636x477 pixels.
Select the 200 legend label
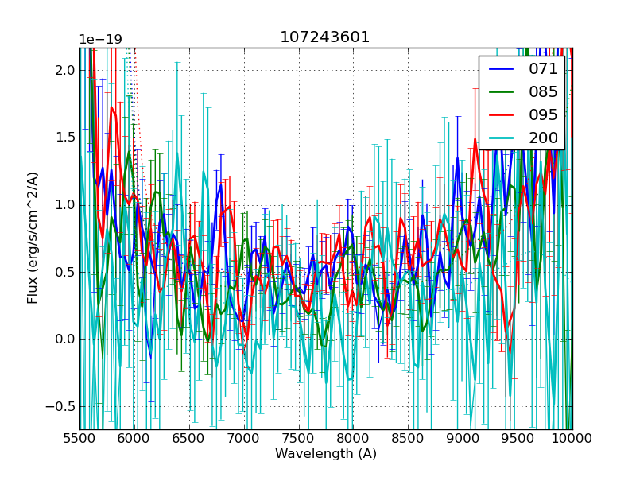(543, 138)
